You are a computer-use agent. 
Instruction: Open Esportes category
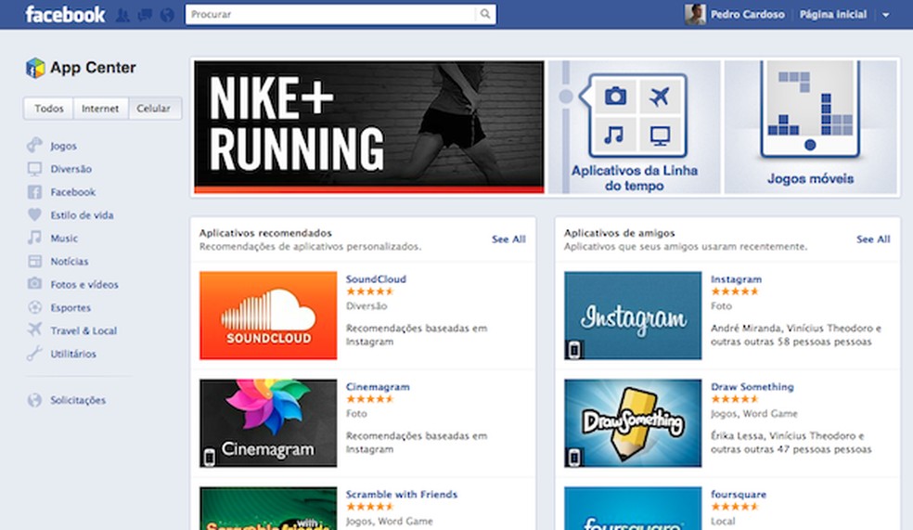coord(71,307)
